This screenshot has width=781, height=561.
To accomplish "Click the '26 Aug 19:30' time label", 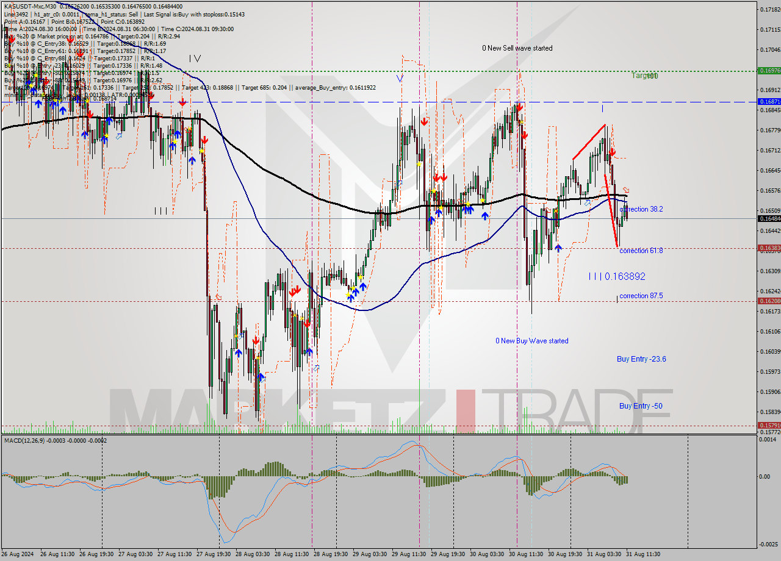I will click(x=96, y=554).
